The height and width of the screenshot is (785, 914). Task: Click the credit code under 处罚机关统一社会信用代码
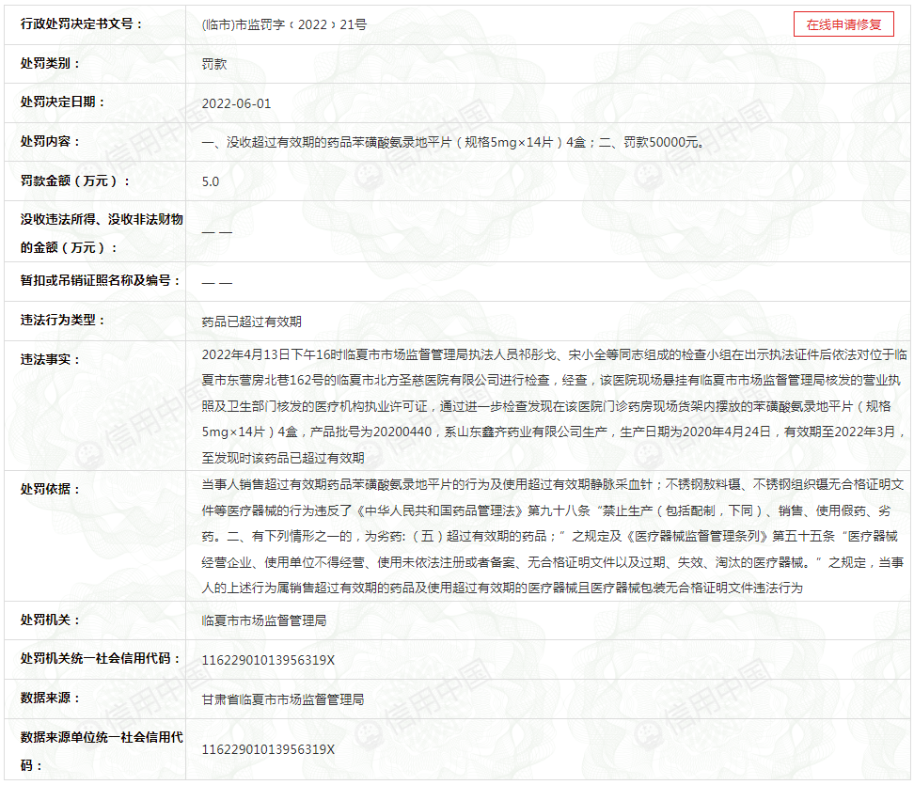click(x=268, y=661)
